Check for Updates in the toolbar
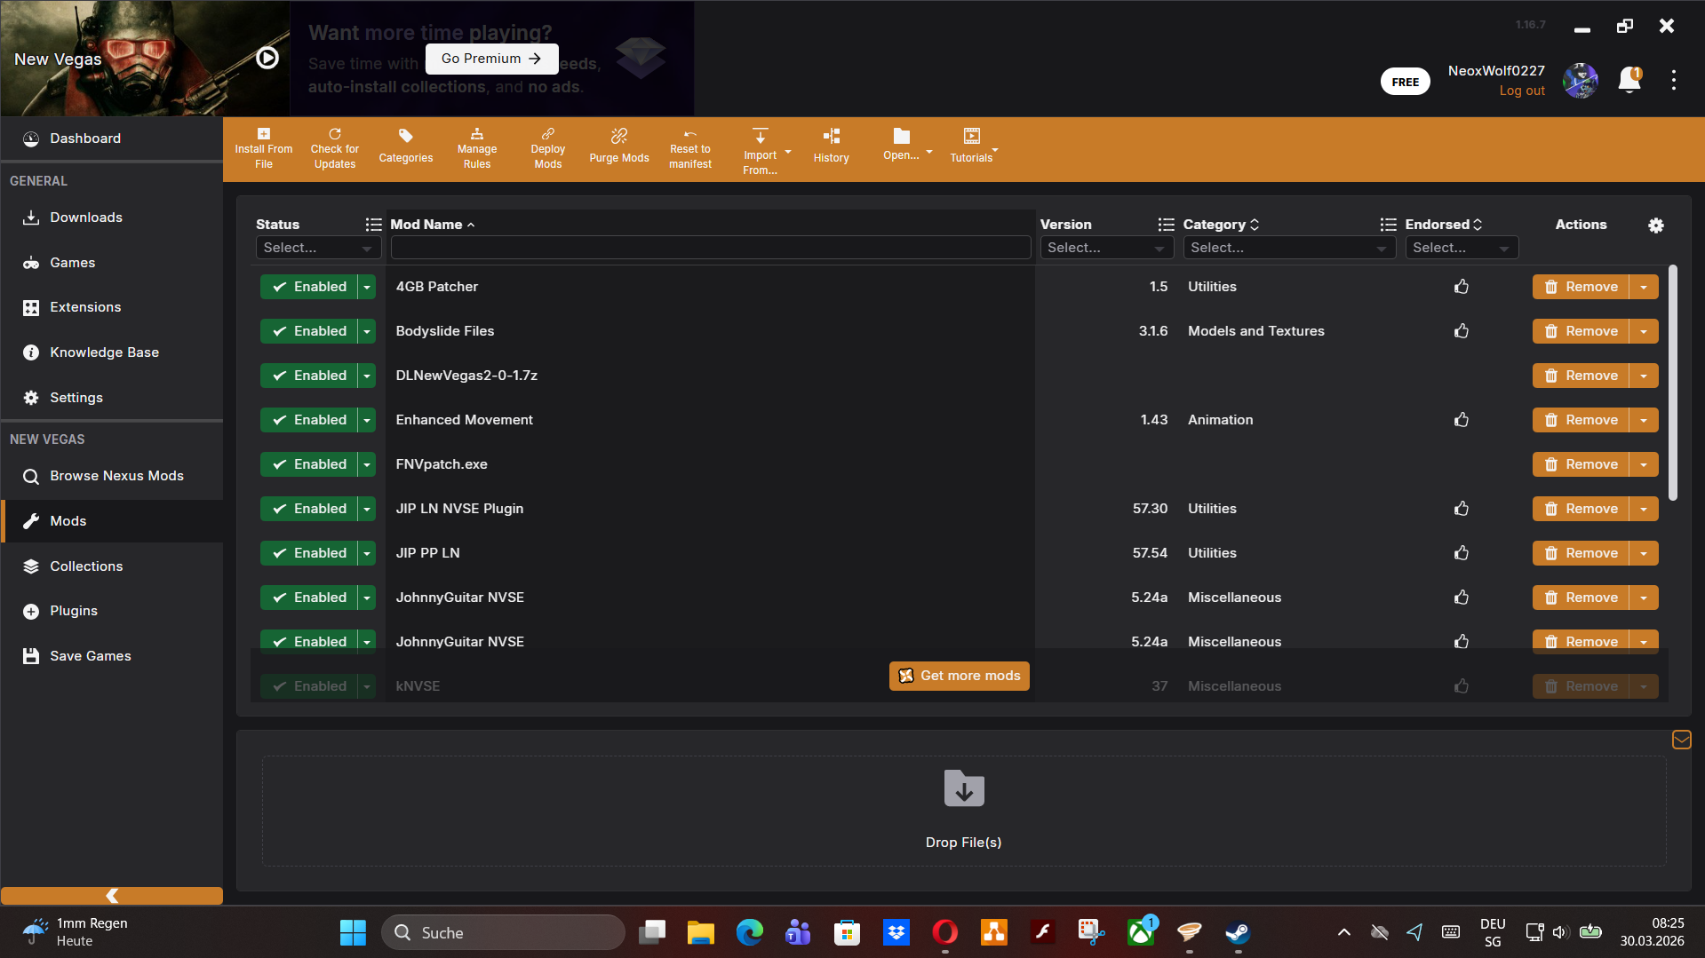Image resolution: width=1705 pixels, height=958 pixels. [335, 149]
